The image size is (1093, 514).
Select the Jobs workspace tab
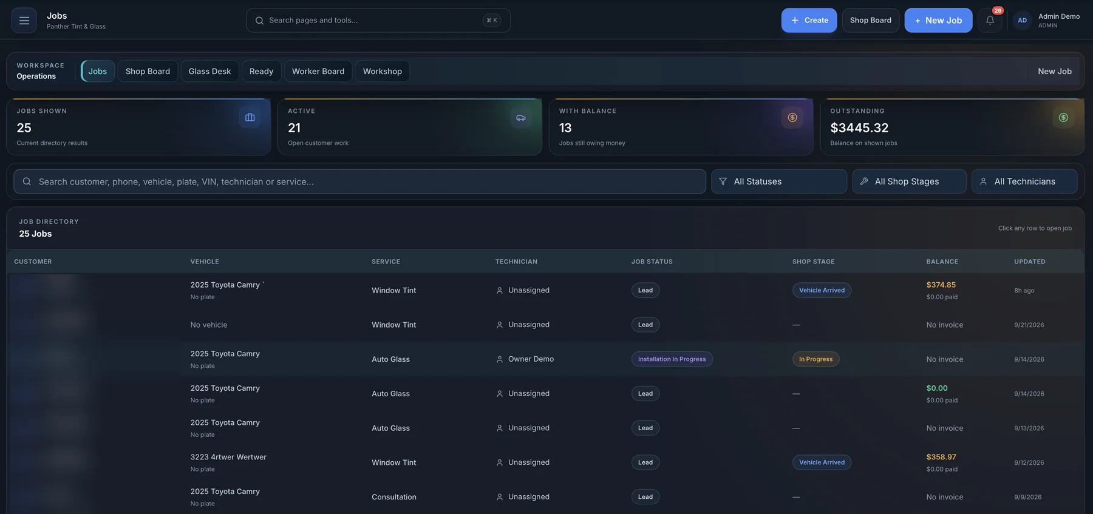(98, 71)
